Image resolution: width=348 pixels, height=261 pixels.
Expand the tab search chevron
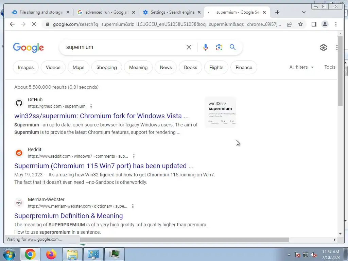pyautogui.click(x=304, y=12)
